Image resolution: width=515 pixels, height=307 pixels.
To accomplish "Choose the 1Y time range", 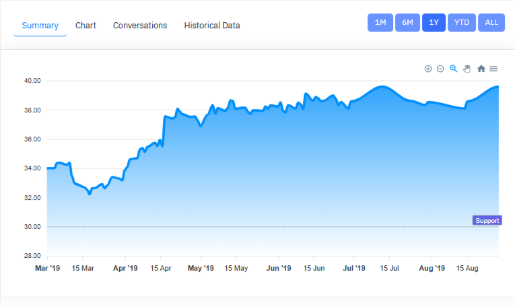I will tap(434, 22).
